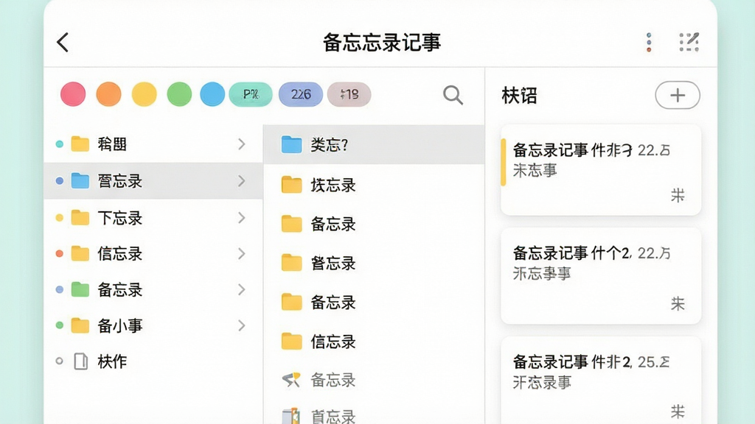Open the 枎作 document row
755x424 pixels.
153,361
